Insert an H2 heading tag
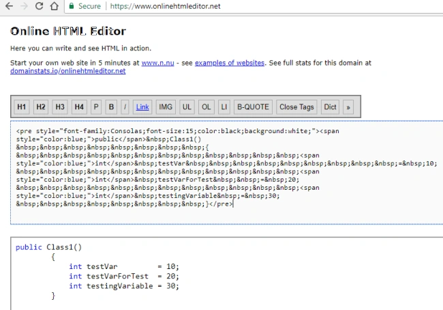The height and width of the screenshot is (310, 443). [x=41, y=107]
